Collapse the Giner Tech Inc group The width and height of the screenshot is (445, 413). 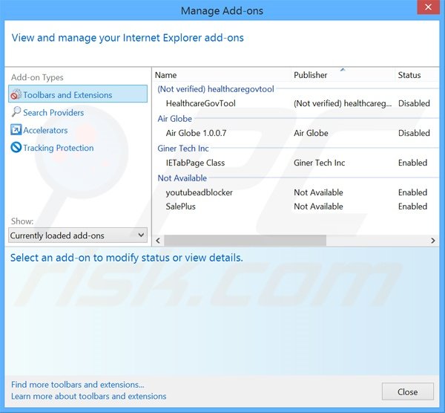(183, 149)
